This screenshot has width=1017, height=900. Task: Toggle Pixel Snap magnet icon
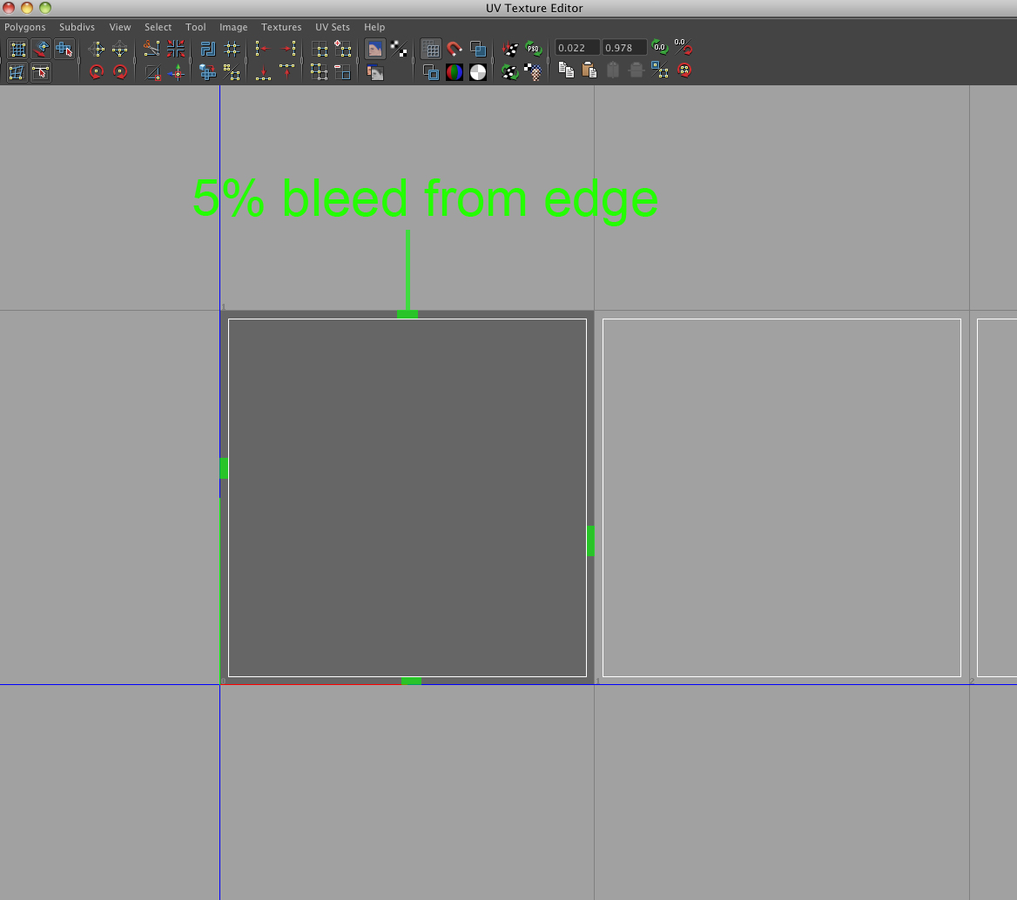tap(455, 49)
